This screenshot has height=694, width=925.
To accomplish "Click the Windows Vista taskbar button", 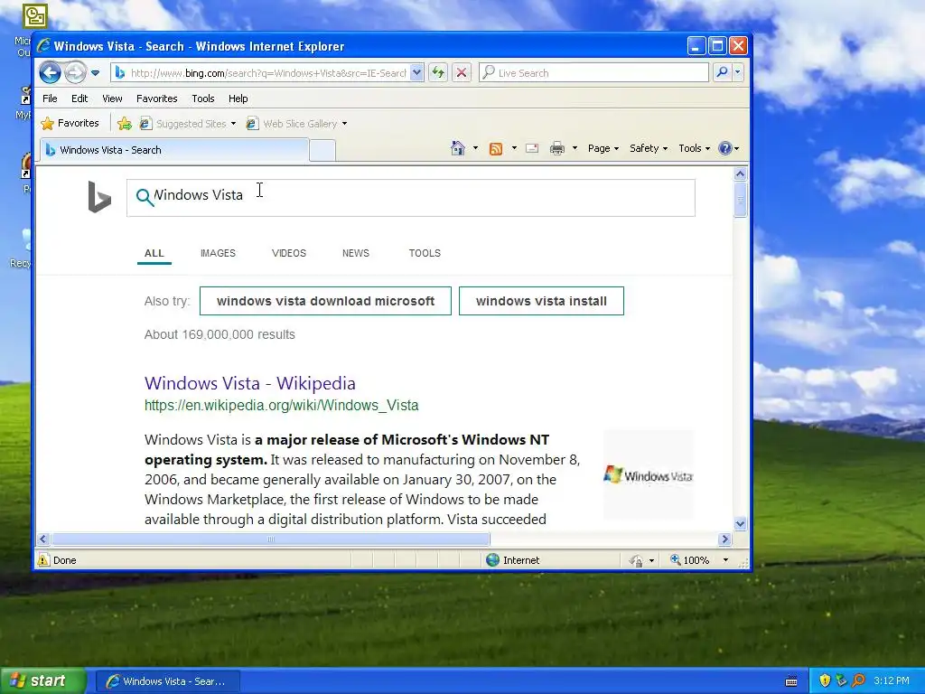I will click(x=167, y=681).
